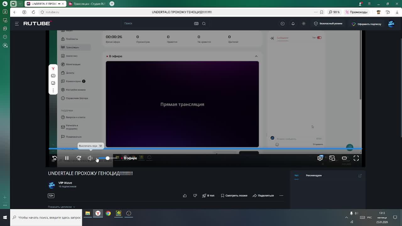This screenshot has width=402, height=226.
Task: Toggle Безопасный режим safe mode
Action: pos(328,24)
